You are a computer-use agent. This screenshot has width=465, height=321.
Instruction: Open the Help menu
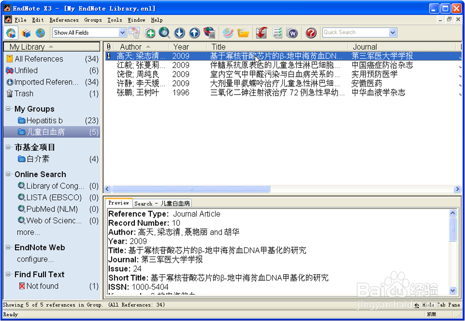(157, 20)
